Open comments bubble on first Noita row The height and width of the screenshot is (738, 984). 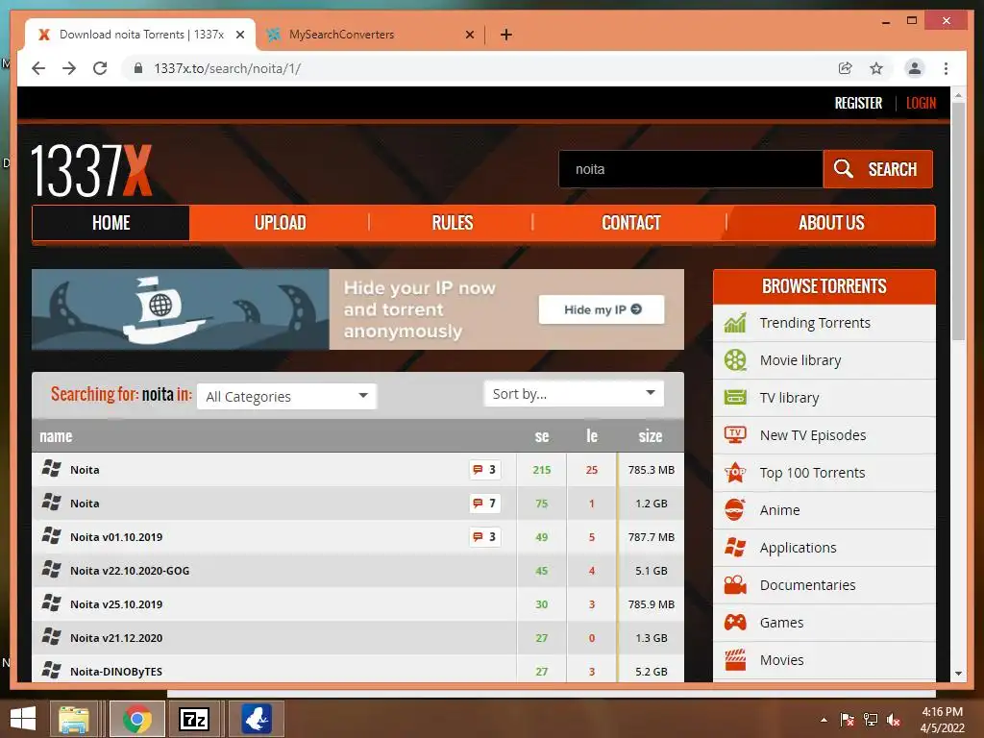(x=484, y=469)
